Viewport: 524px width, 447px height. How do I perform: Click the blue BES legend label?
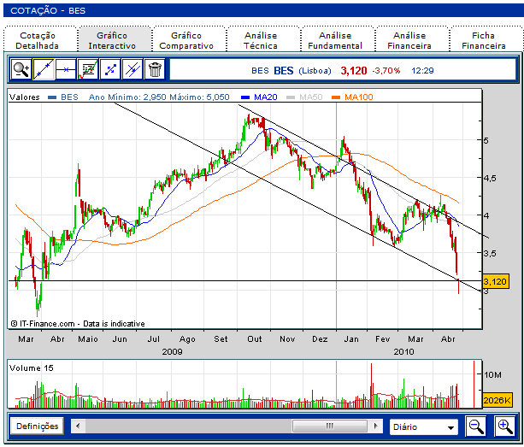(x=63, y=97)
